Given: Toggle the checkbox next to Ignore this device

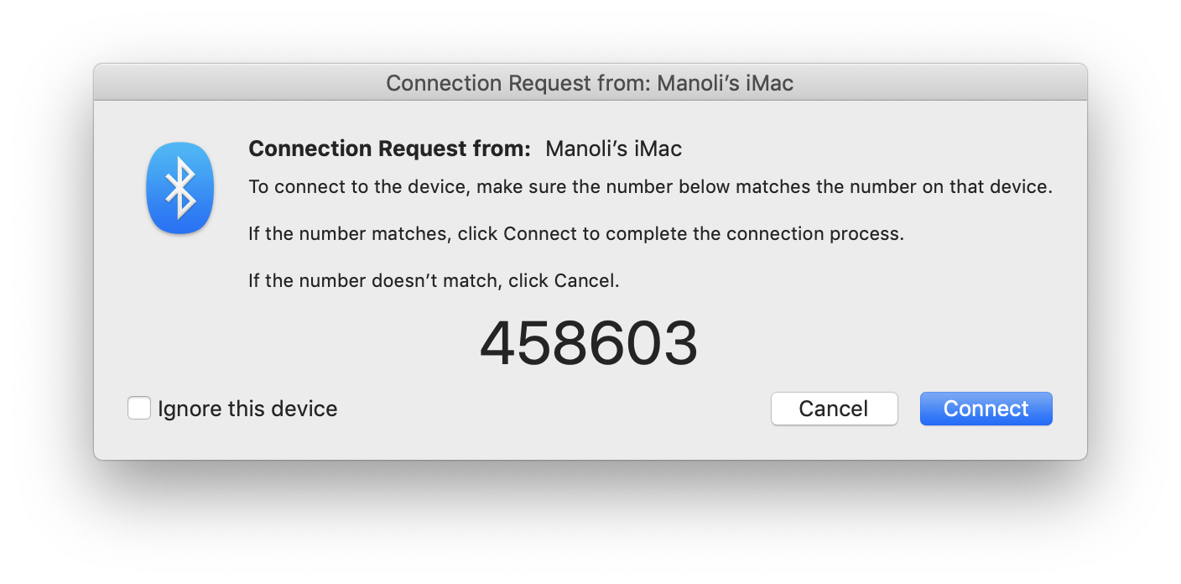Looking at the screenshot, I should point(139,408).
